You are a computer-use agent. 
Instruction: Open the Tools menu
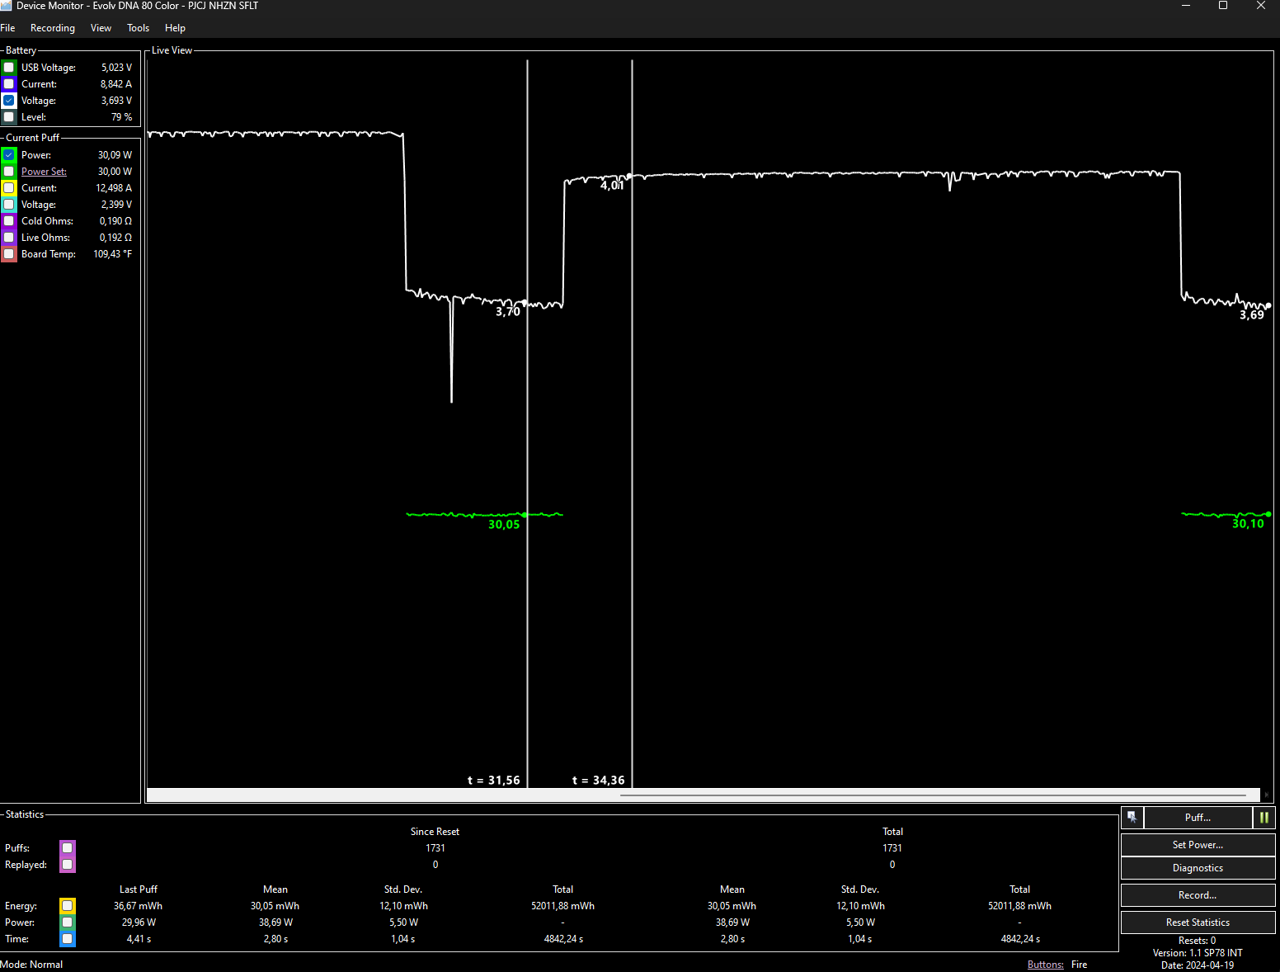click(138, 28)
